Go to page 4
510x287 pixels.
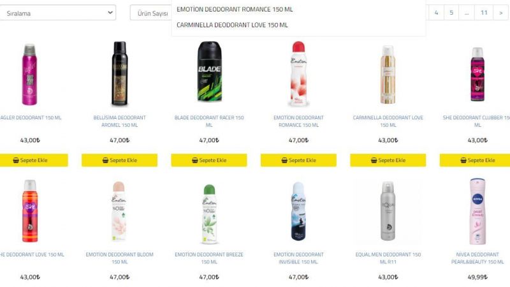pos(436,13)
